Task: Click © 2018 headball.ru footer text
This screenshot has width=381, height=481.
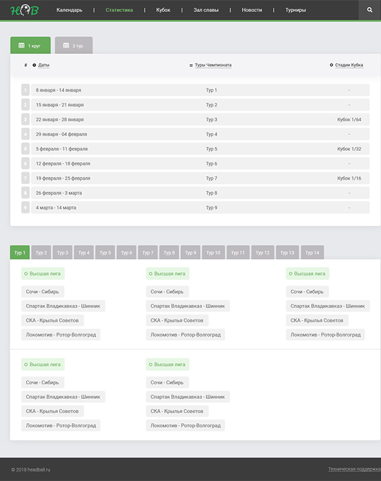Action: (30, 470)
